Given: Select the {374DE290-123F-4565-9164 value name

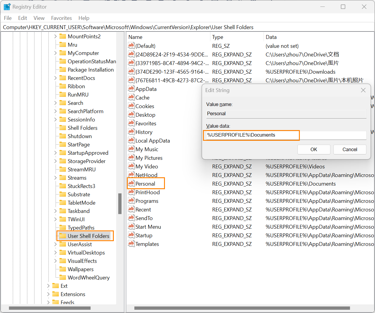Looking at the screenshot, I should point(172,72).
